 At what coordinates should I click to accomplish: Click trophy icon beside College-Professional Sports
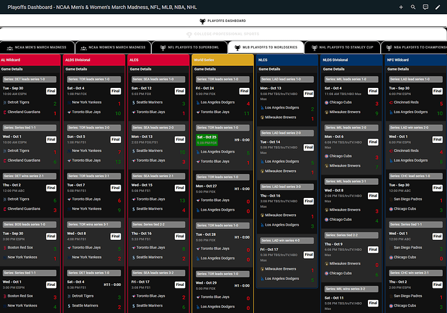(x=189, y=34)
